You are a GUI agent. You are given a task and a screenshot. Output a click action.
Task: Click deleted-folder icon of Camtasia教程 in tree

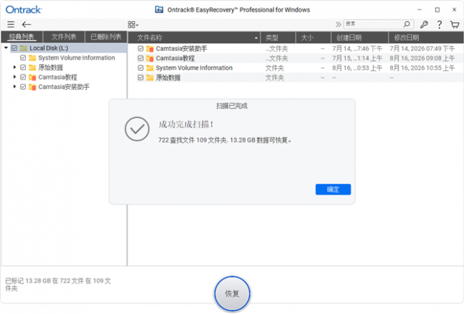[32, 78]
